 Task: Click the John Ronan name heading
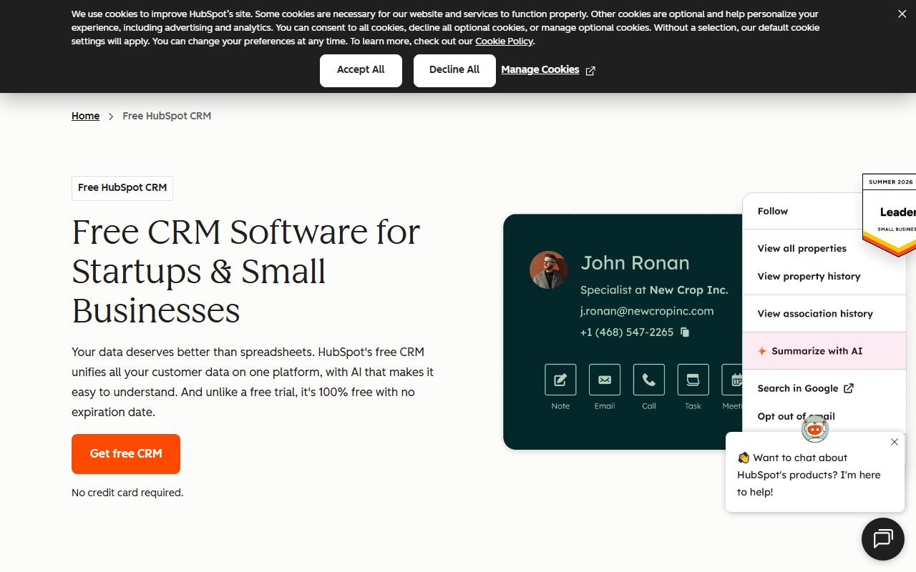pyautogui.click(x=635, y=263)
